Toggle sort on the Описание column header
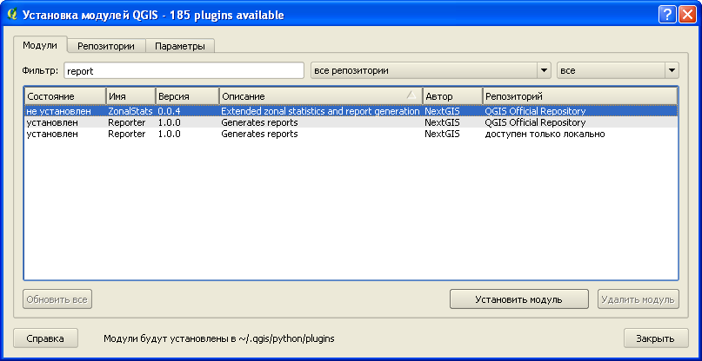The width and height of the screenshot is (702, 361). click(x=319, y=95)
